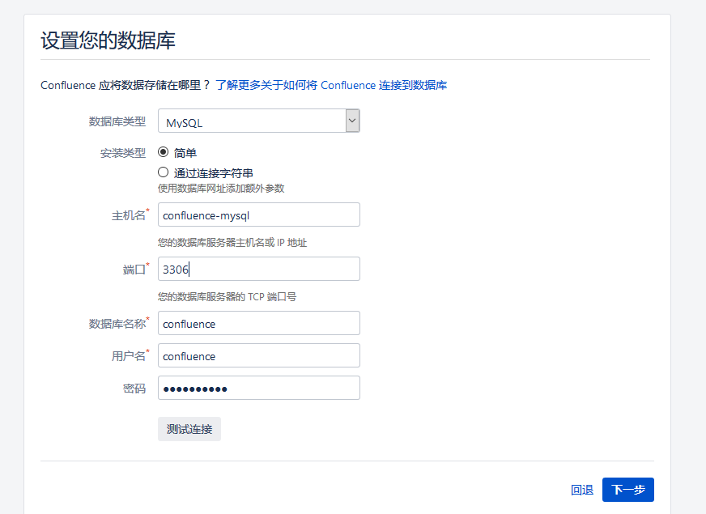706x514 pixels.
Task: Click the 简单 radio label text
Action: [185, 153]
